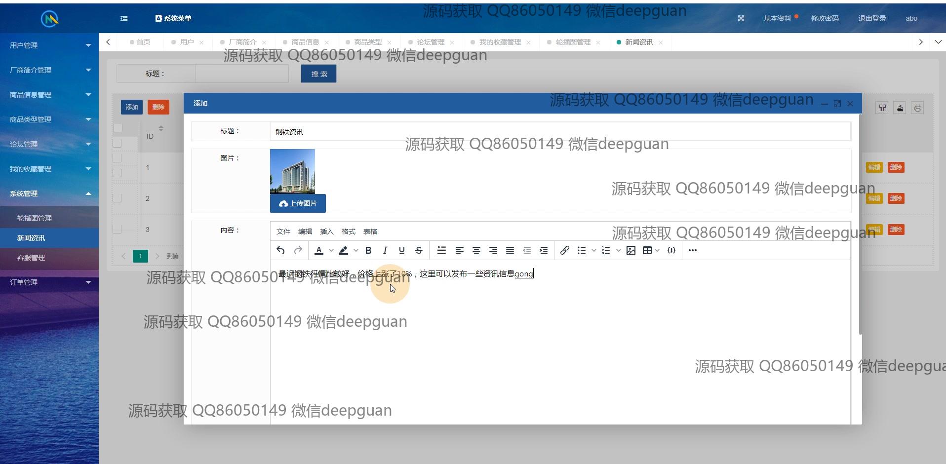
Task: Collapse the 系统管理 sidebar menu
Action: click(49, 193)
